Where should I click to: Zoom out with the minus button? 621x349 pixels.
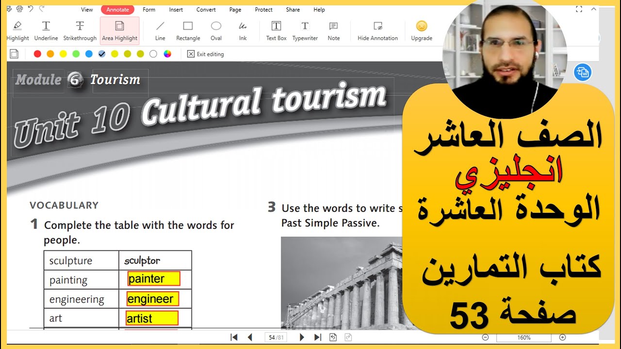pos(485,337)
